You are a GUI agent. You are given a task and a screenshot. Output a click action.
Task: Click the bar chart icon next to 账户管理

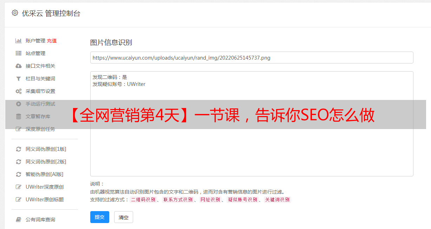[19, 41]
